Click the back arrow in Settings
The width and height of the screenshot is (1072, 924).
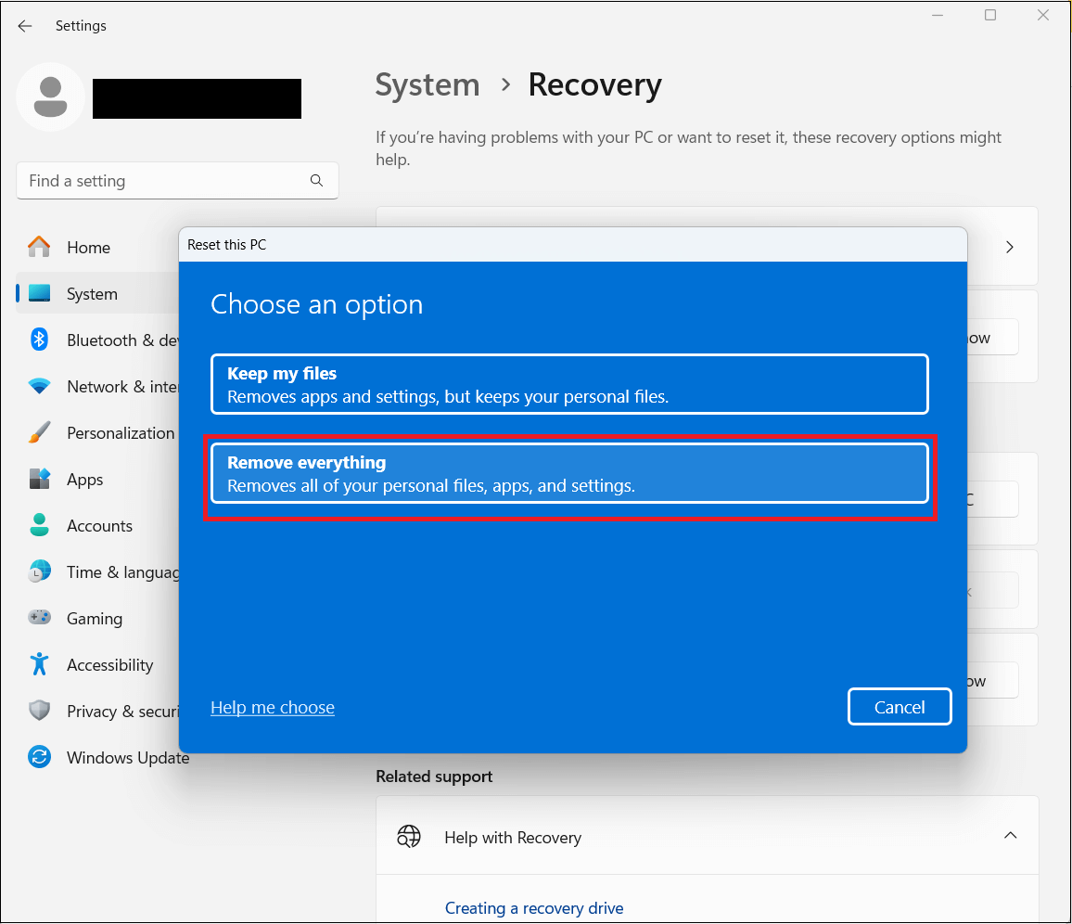tap(25, 26)
